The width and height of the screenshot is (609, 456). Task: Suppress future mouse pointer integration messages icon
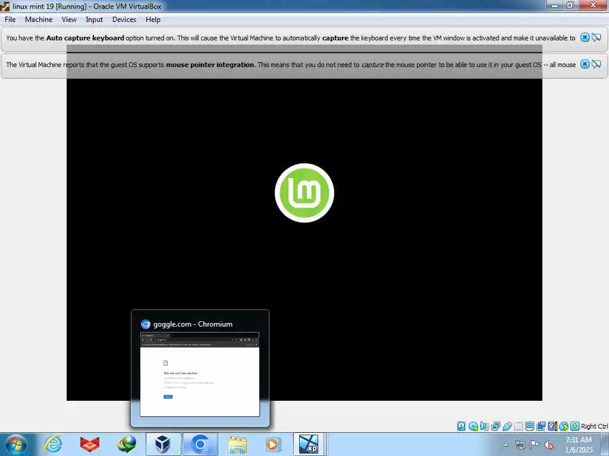[x=596, y=64]
